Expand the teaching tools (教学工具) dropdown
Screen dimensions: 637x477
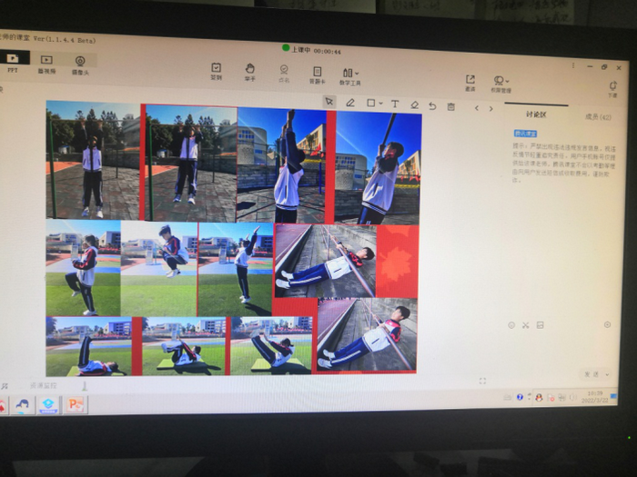pos(350,75)
